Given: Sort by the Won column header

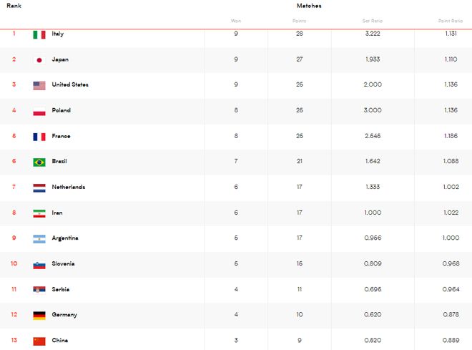Looking at the screenshot, I should (236, 21).
